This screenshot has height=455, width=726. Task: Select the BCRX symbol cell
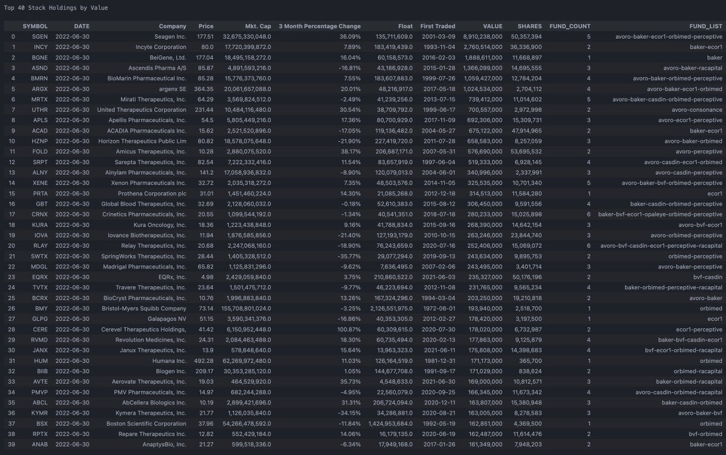pos(39,297)
